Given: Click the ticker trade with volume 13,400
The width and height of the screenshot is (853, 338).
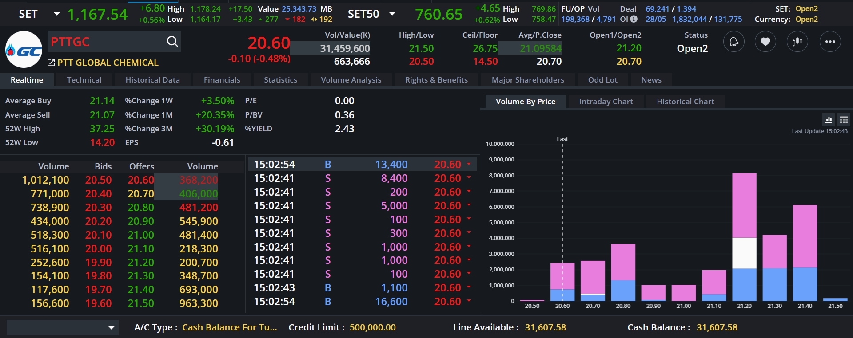Looking at the screenshot, I should click(362, 165).
